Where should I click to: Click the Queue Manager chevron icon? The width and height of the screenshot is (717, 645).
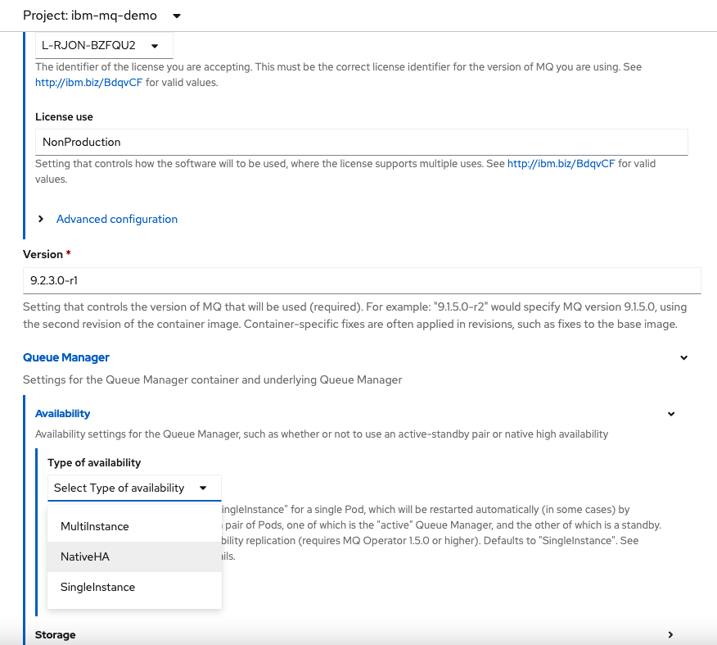(684, 357)
